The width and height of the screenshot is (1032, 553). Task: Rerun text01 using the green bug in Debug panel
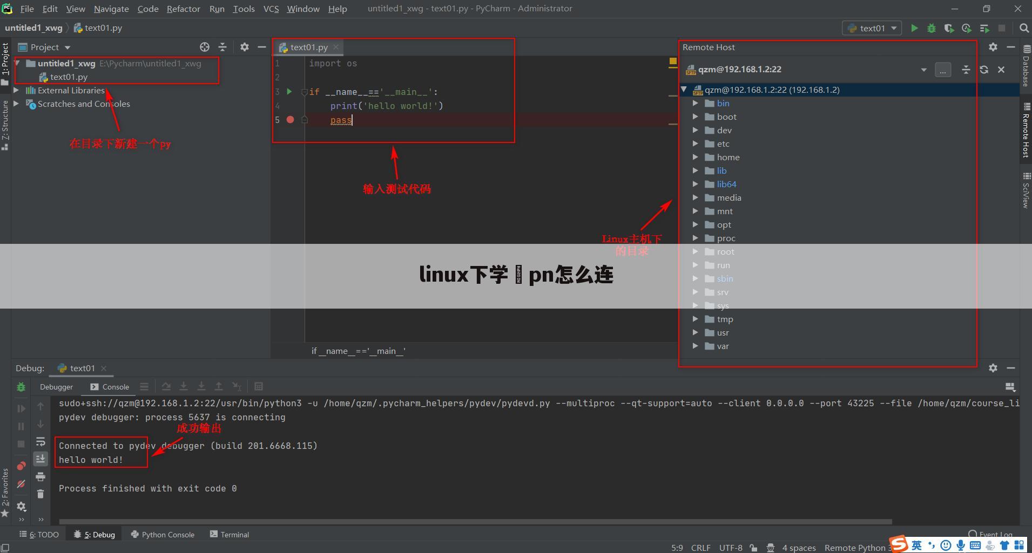[21, 387]
